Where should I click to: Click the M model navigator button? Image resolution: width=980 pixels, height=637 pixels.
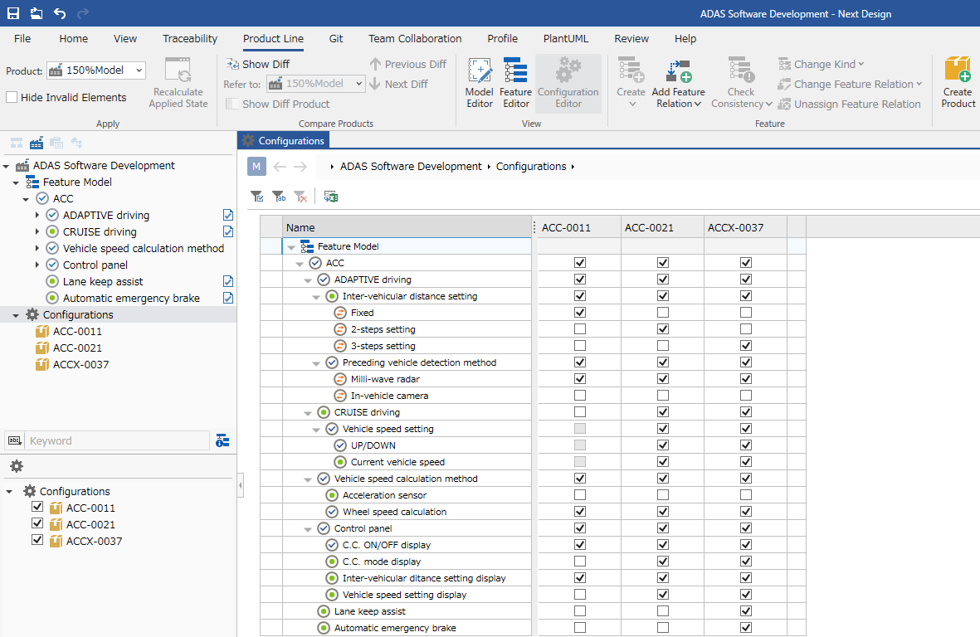[x=256, y=166]
